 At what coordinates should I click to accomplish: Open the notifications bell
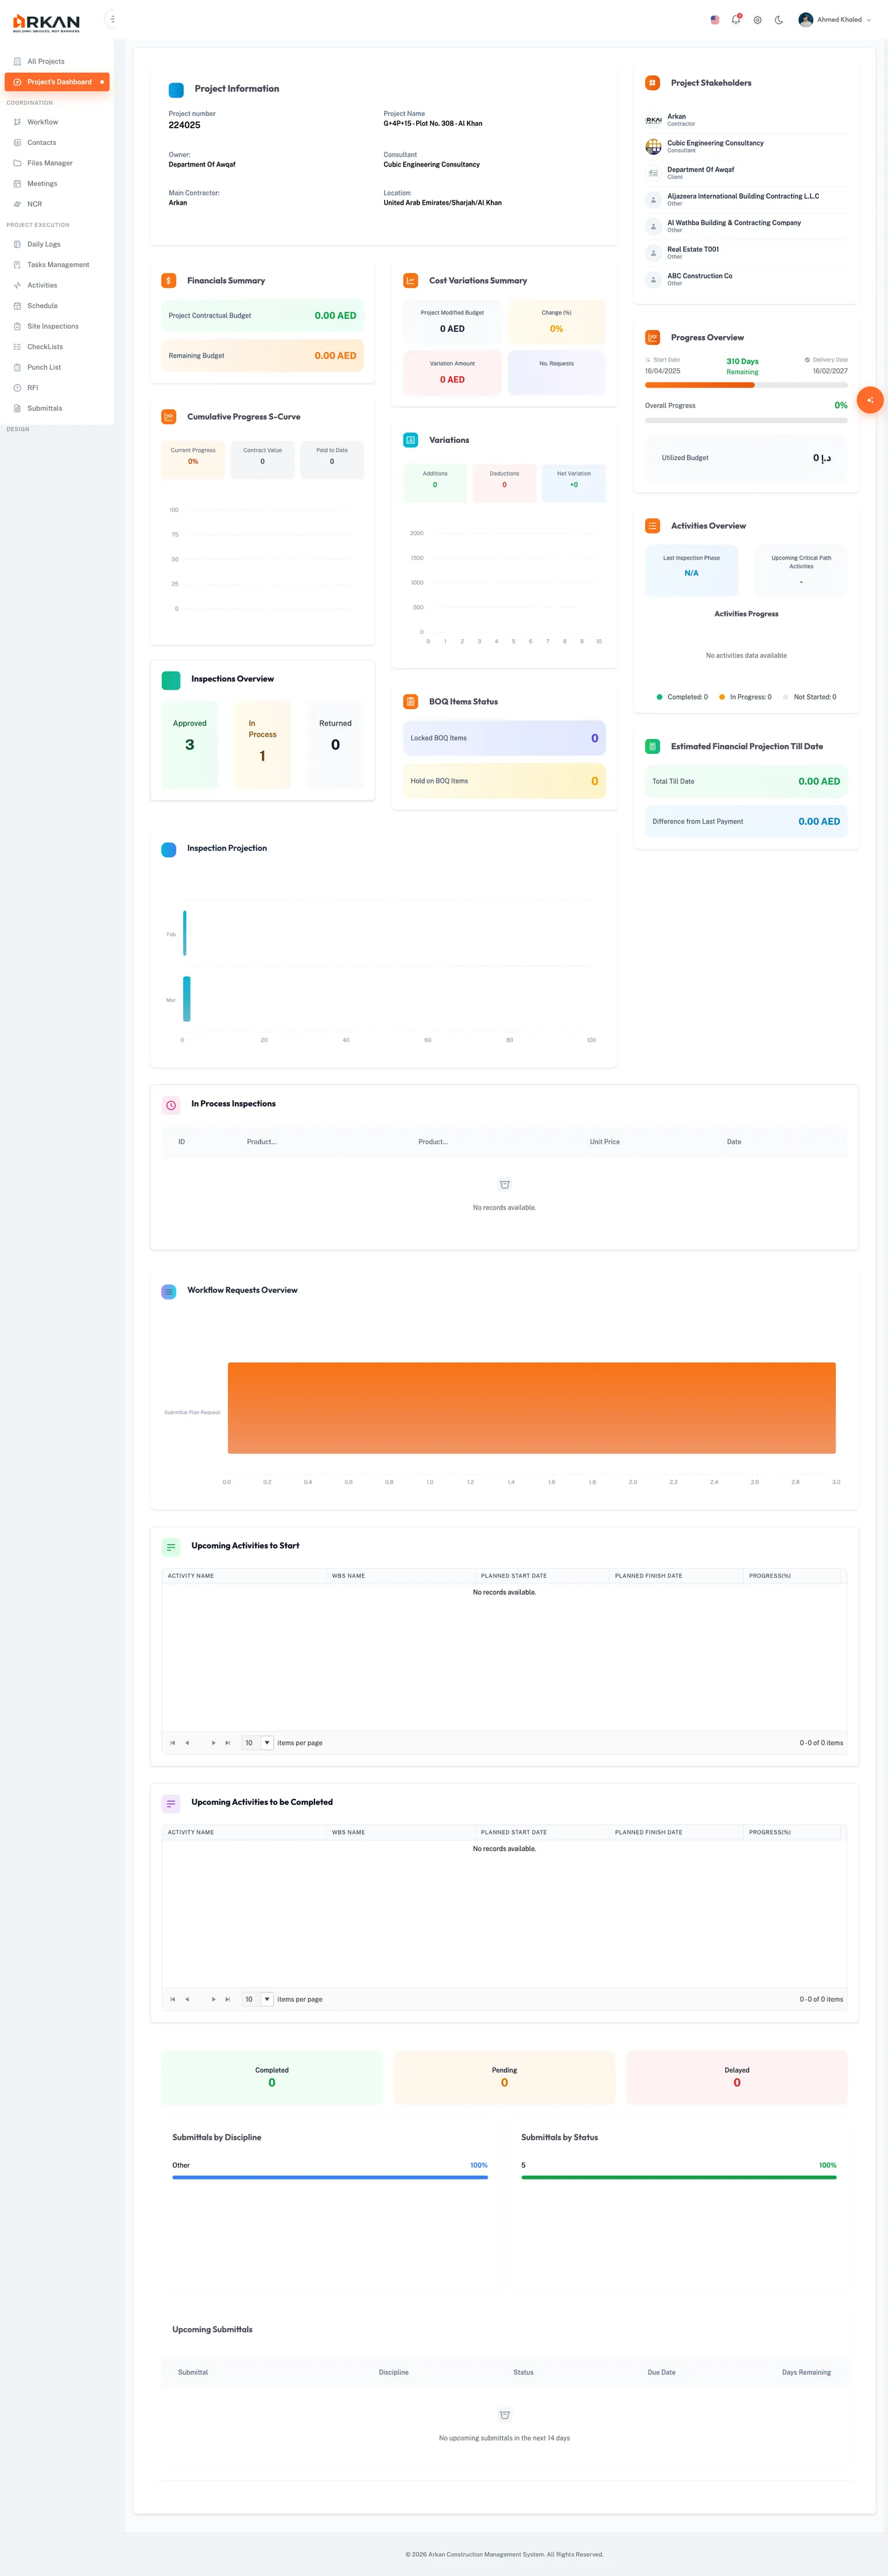[736, 20]
